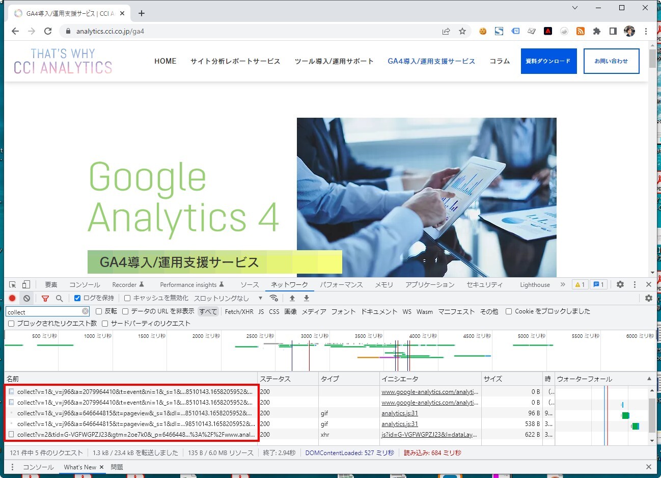Toggle the device emulation toolbar
Screen dimensions: 661x478
coord(26,284)
